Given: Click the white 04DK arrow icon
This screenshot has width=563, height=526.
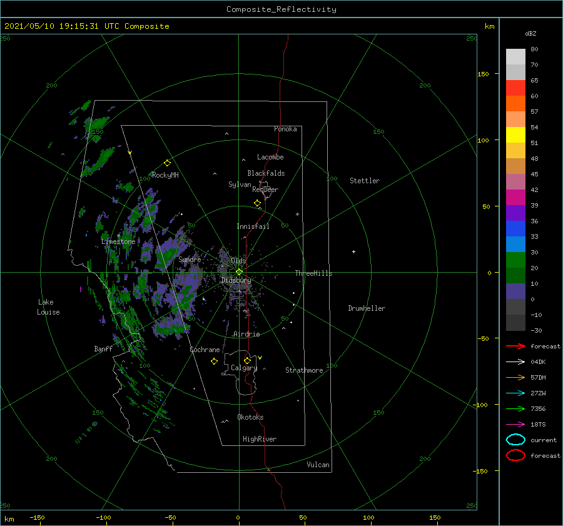Looking at the screenshot, I should point(515,362).
